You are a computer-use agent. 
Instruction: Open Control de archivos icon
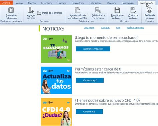pos(133,10)
